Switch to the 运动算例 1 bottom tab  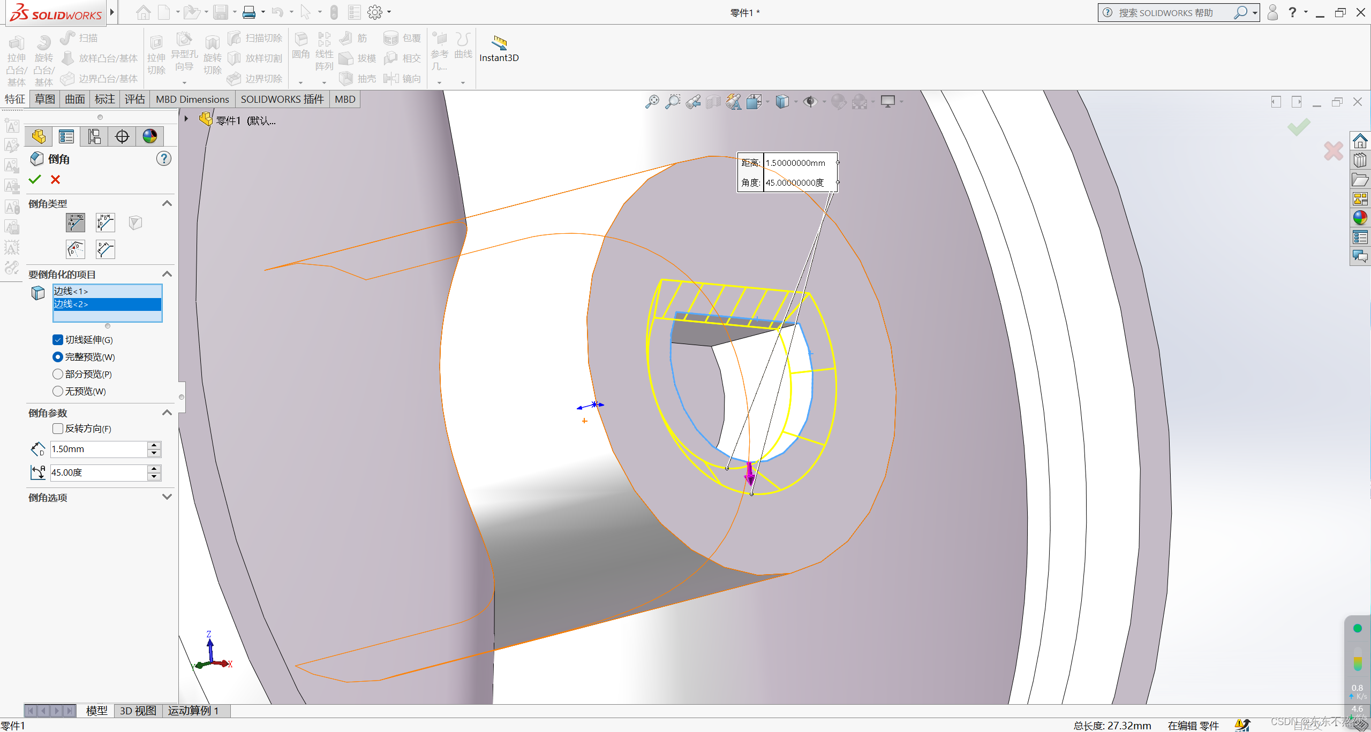pyautogui.click(x=193, y=711)
